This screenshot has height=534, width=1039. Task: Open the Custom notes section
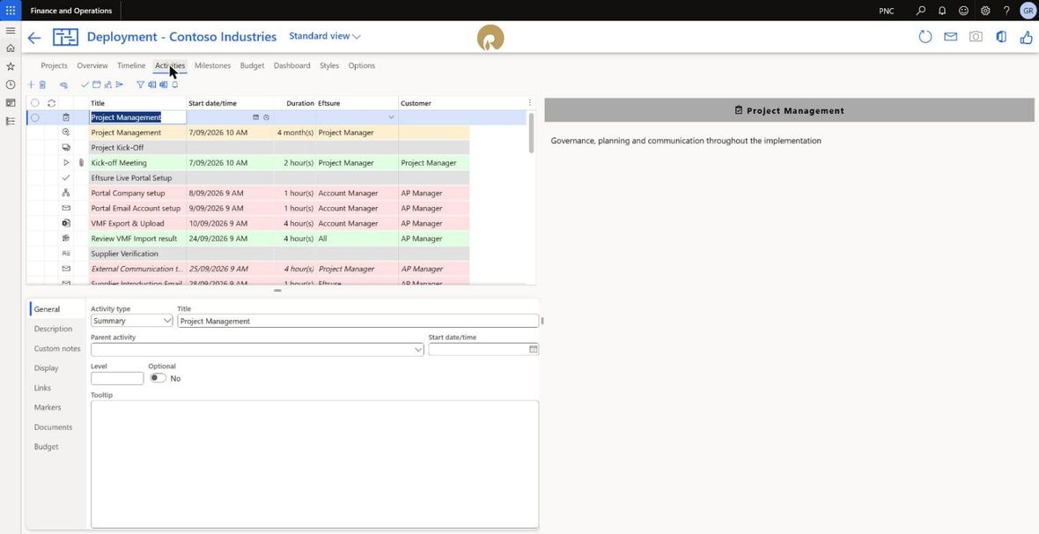pyautogui.click(x=57, y=348)
